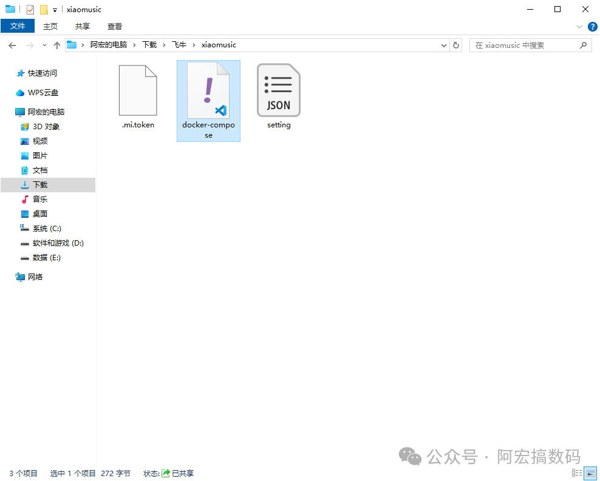Click the setting file name label
600x481 pixels.
pos(279,125)
